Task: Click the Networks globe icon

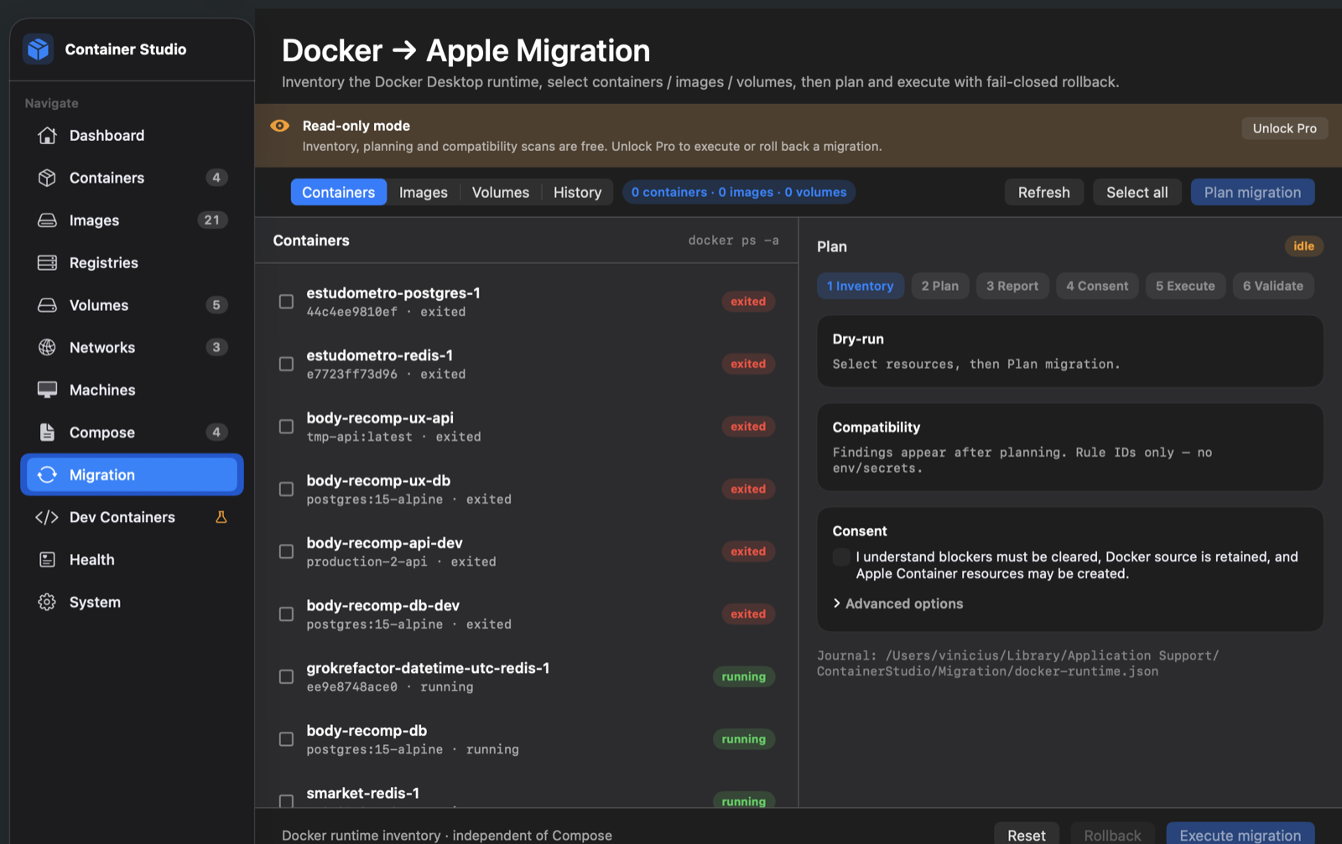Action: pos(47,348)
